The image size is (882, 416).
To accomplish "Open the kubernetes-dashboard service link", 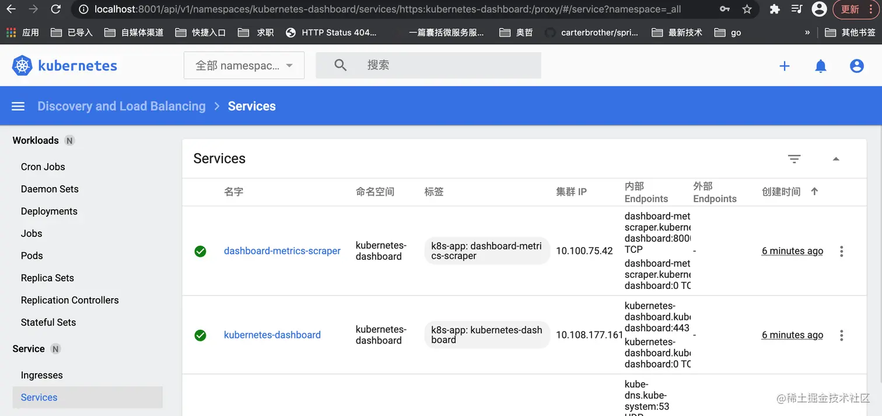I will 272,335.
